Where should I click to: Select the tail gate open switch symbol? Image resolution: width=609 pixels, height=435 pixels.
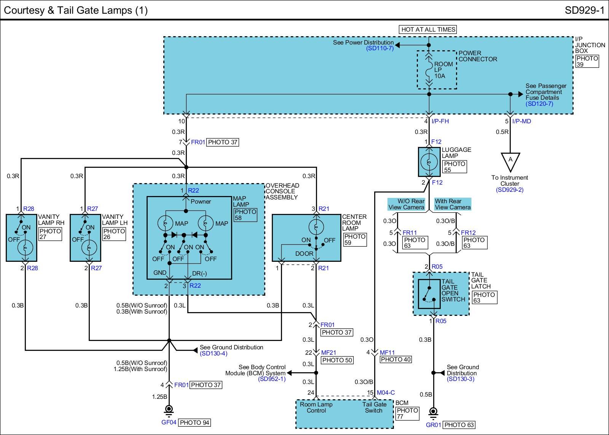(429, 294)
